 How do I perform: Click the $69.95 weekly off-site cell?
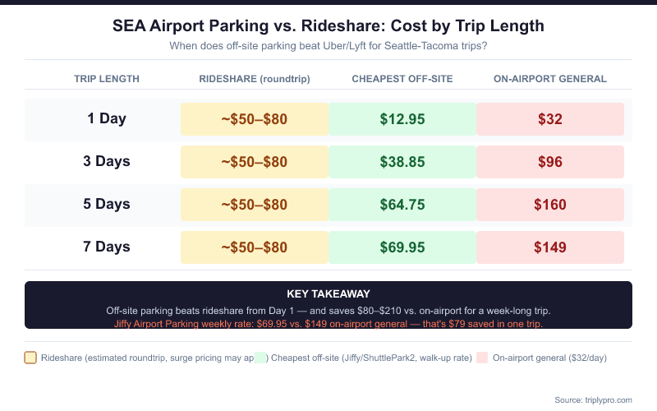[x=402, y=247]
